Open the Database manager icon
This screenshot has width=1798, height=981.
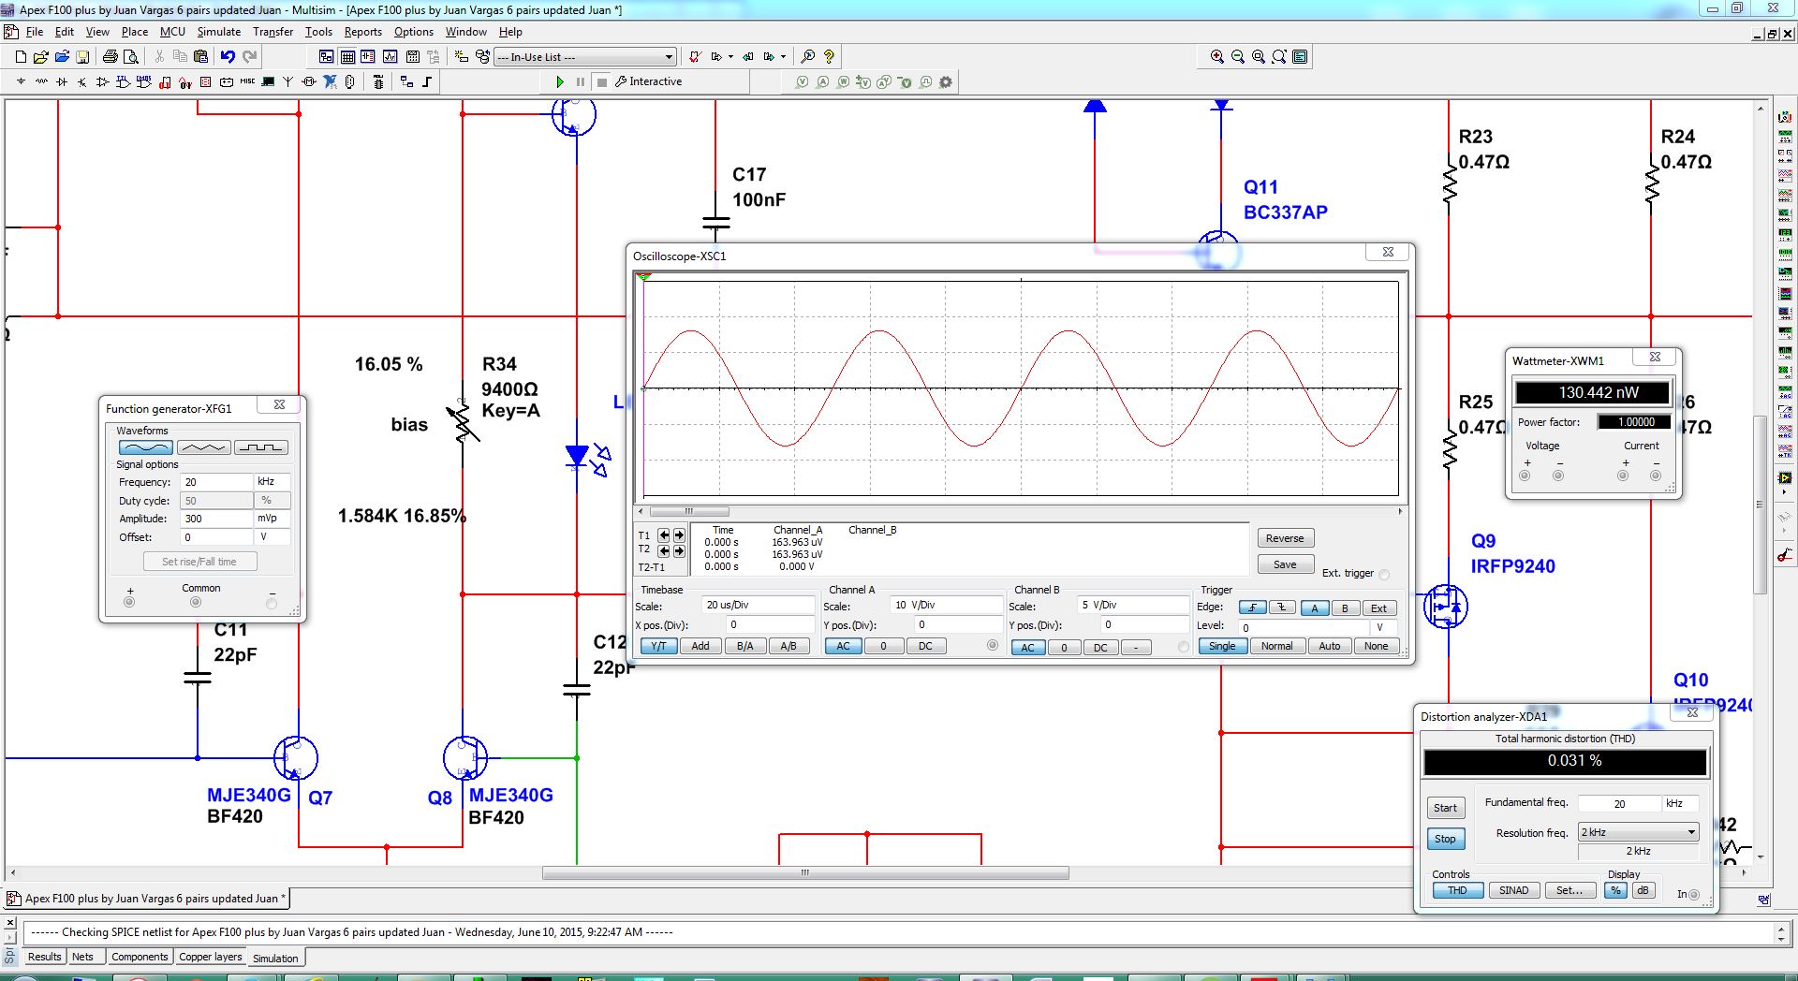(483, 56)
